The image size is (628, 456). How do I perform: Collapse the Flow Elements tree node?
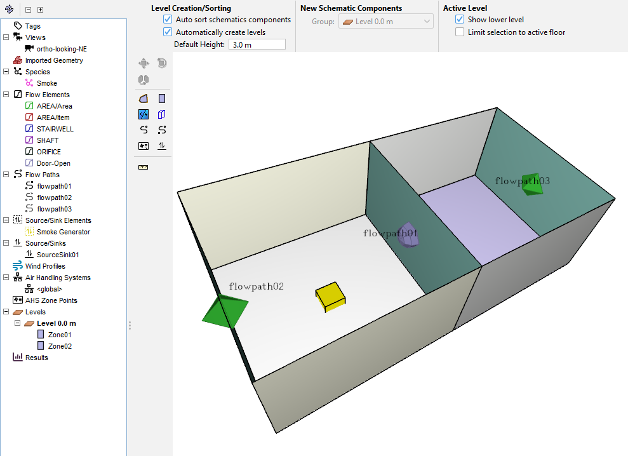pos(6,95)
